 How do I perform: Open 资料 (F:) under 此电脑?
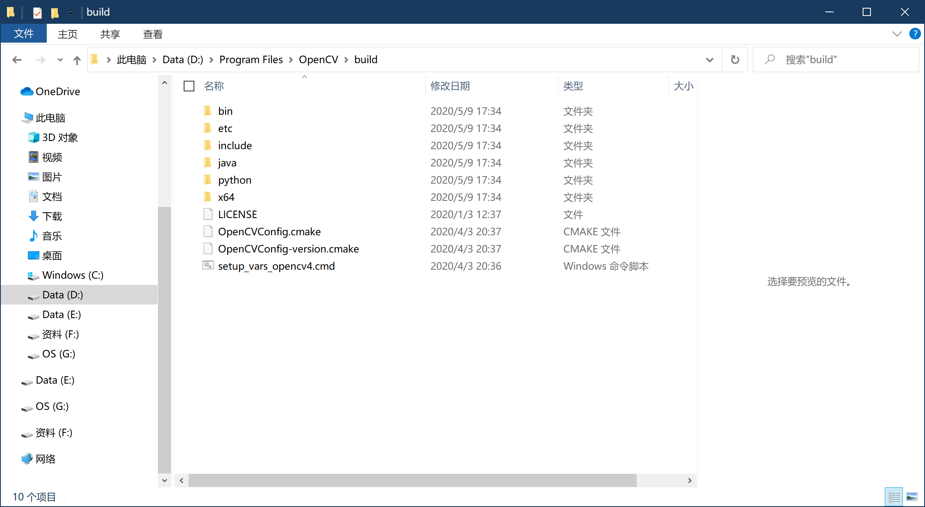60,334
